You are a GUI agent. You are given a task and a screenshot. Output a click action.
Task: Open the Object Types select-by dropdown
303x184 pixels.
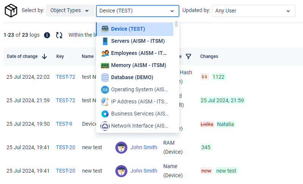(x=70, y=11)
